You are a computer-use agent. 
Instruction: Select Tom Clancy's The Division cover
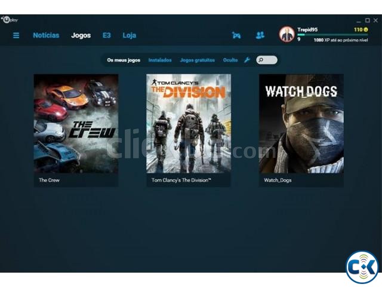pyautogui.click(x=189, y=124)
